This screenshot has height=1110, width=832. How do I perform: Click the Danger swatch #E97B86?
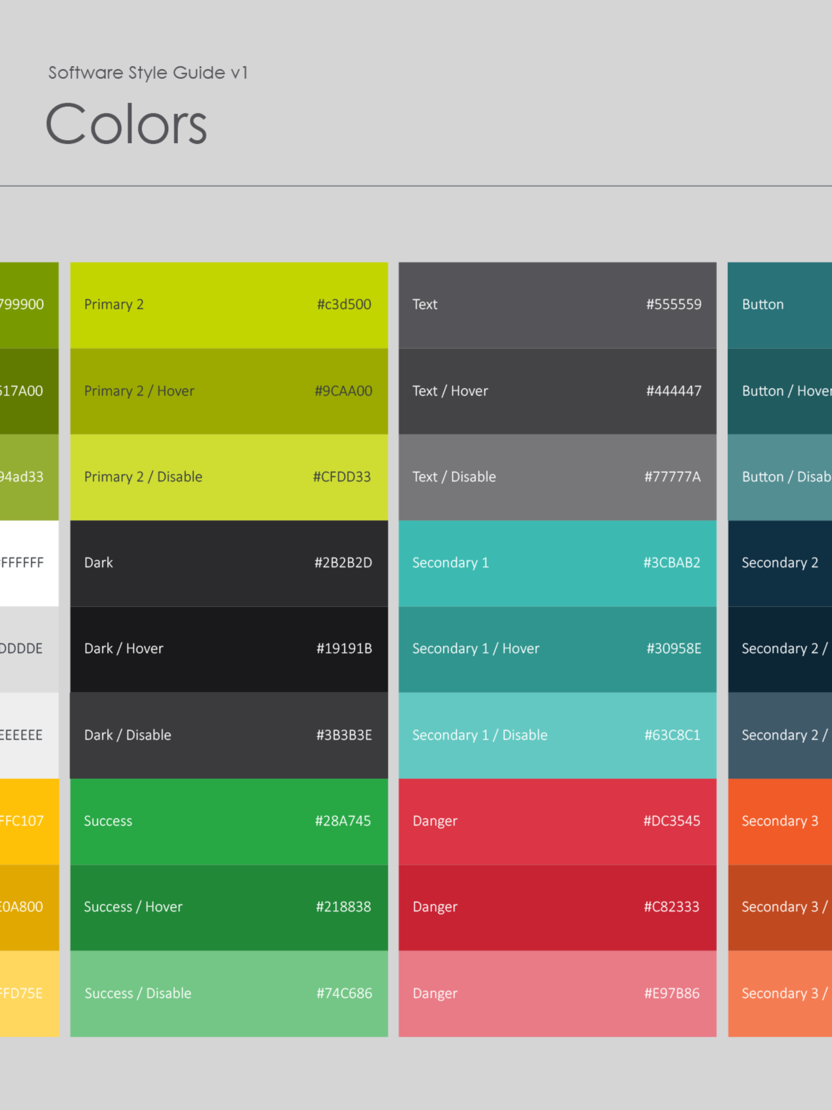pyautogui.click(x=557, y=993)
